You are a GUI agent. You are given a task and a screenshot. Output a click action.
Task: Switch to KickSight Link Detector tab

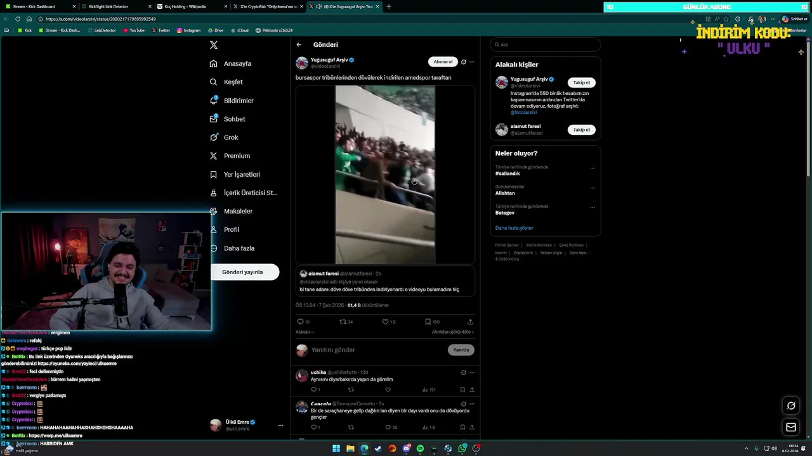tap(116, 6)
